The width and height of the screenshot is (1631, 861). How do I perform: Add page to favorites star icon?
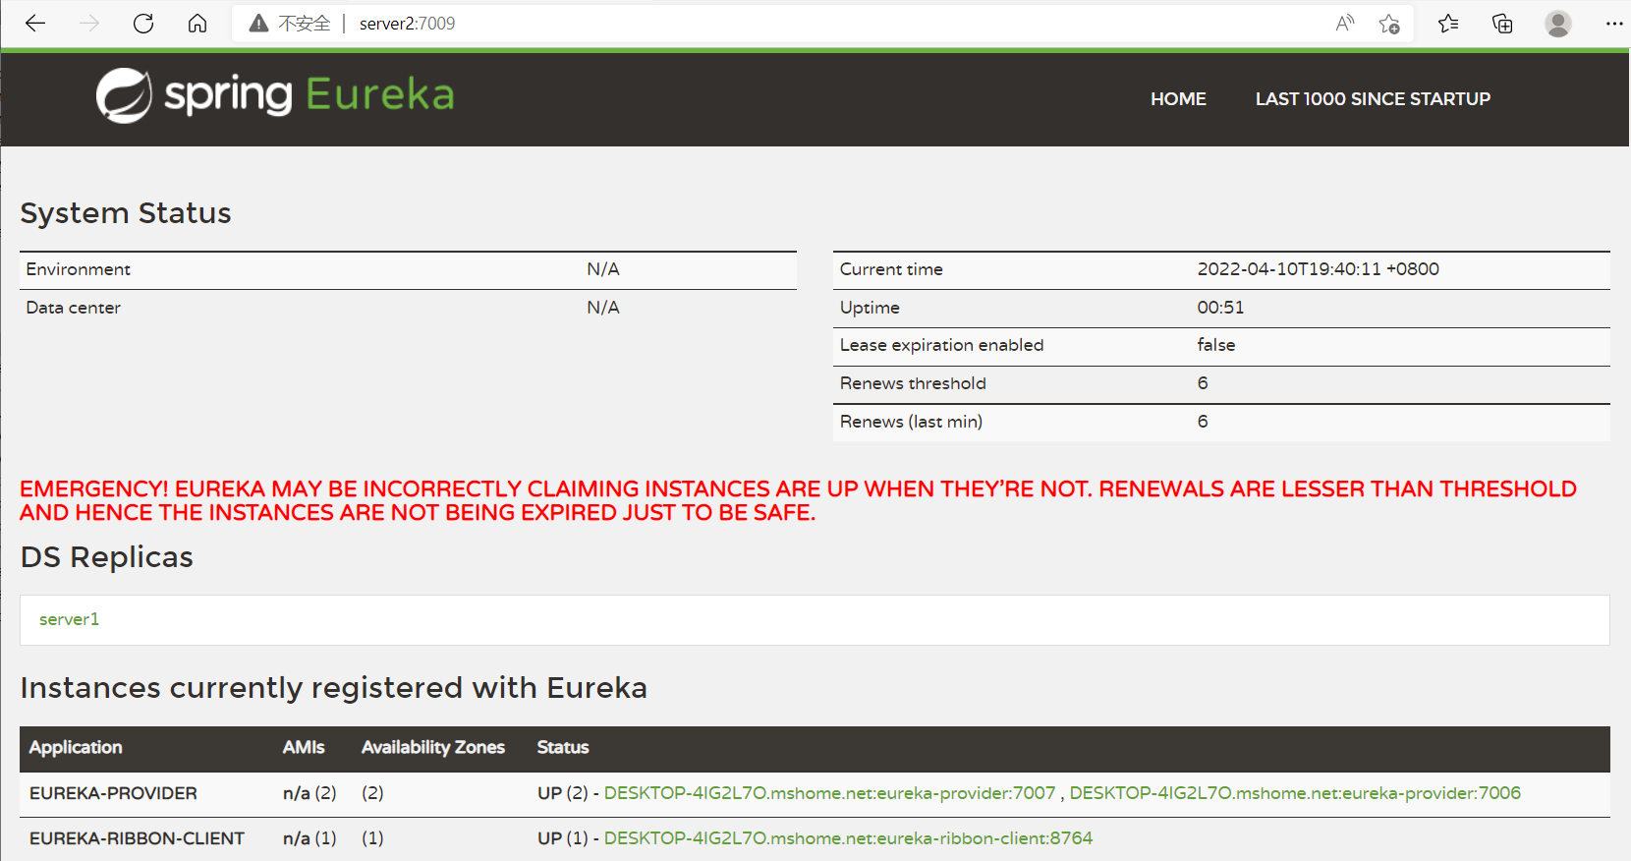(1388, 24)
